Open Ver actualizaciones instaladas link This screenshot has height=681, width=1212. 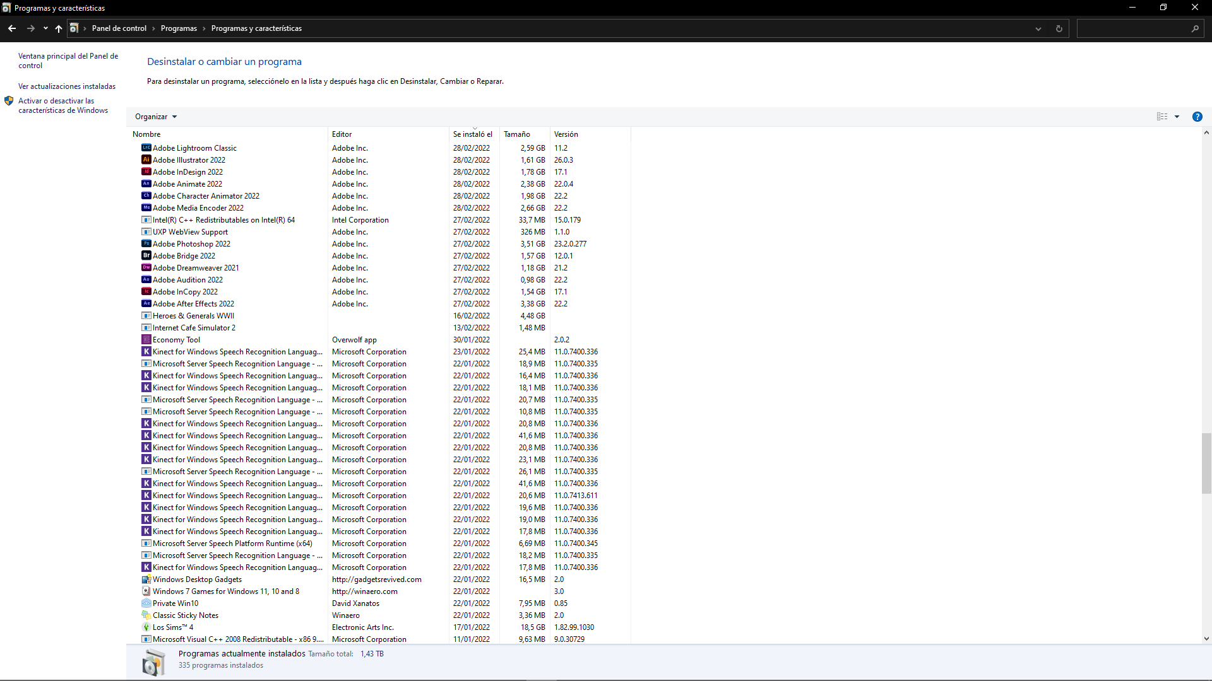(x=67, y=86)
